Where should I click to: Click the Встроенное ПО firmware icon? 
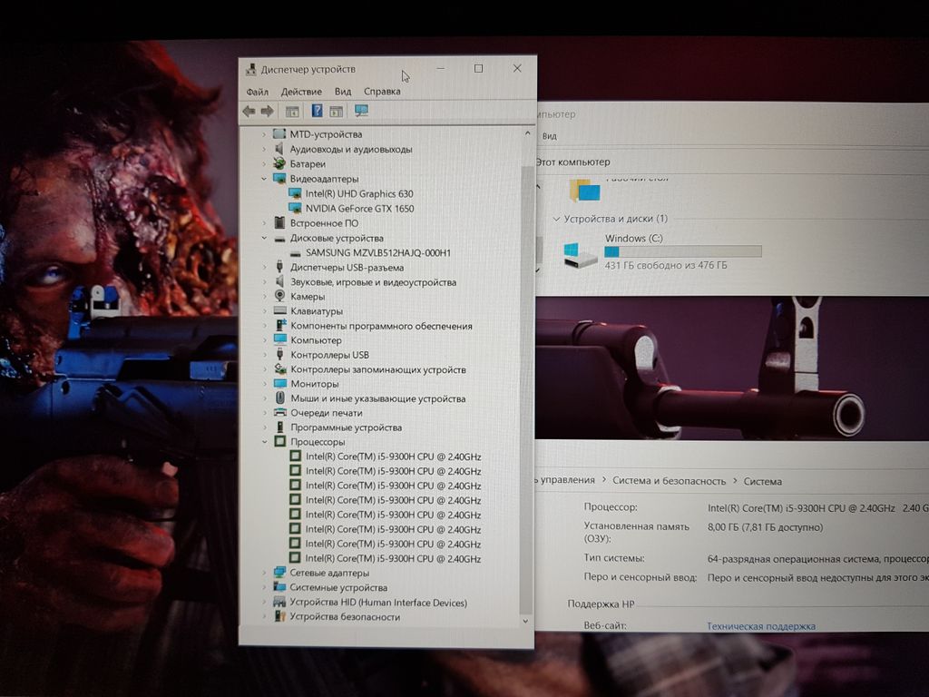pyautogui.click(x=279, y=223)
